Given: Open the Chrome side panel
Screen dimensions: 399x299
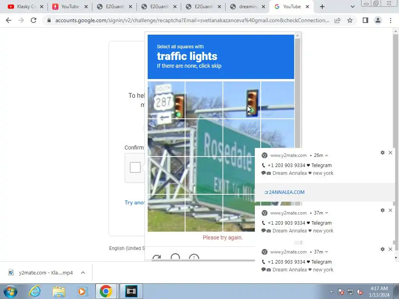Looking at the screenshot, I should coord(365,20).
